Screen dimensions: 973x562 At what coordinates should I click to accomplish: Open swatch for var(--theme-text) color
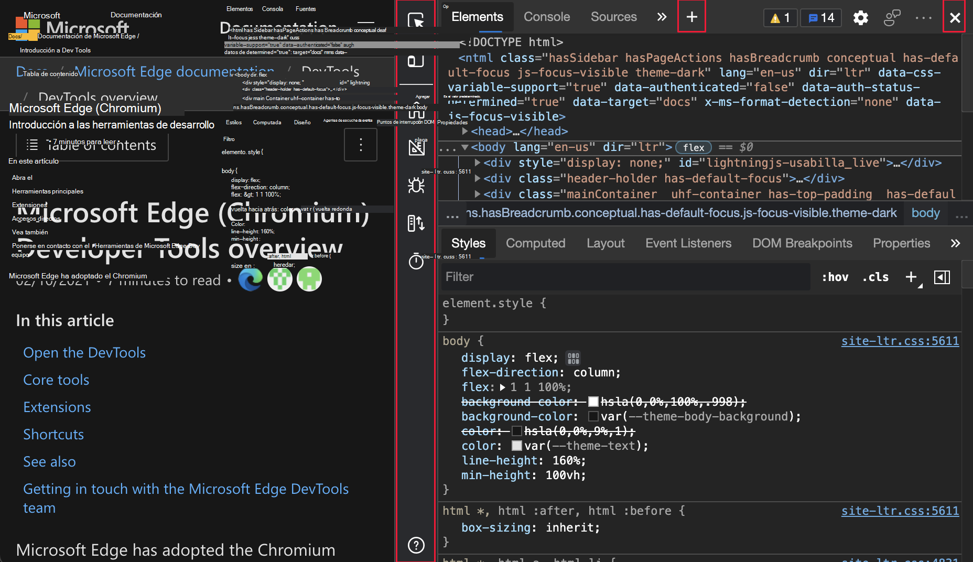pyautogui.click(x=517, y=446)
